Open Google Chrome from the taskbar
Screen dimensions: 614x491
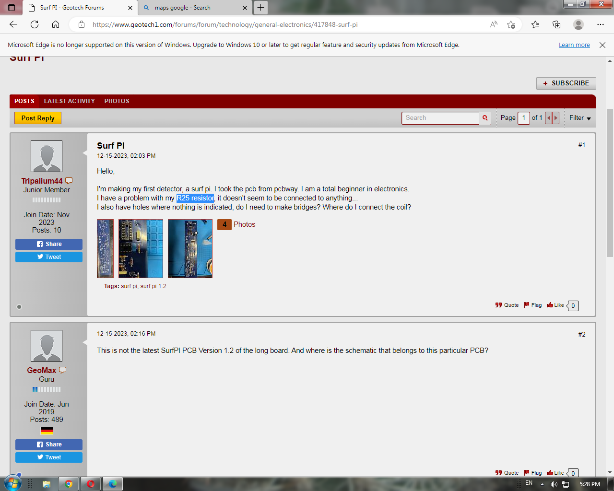(69, 484)
